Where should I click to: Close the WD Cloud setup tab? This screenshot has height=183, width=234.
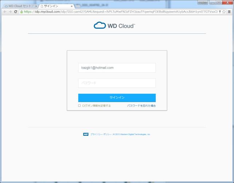click(x=36, y=6)
